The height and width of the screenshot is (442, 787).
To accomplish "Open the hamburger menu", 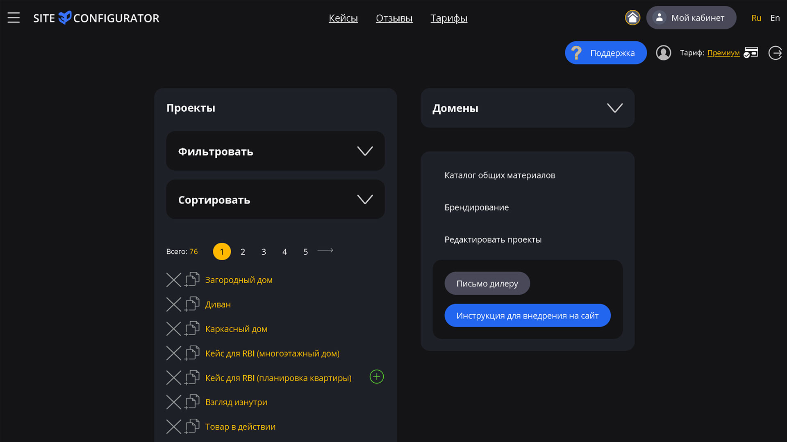I will click(14, 18).
